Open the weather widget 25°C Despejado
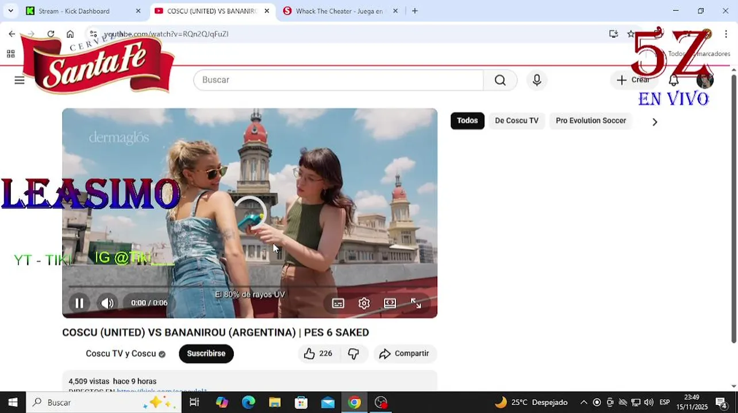738x413 pixels. click(x=531, y=402)
